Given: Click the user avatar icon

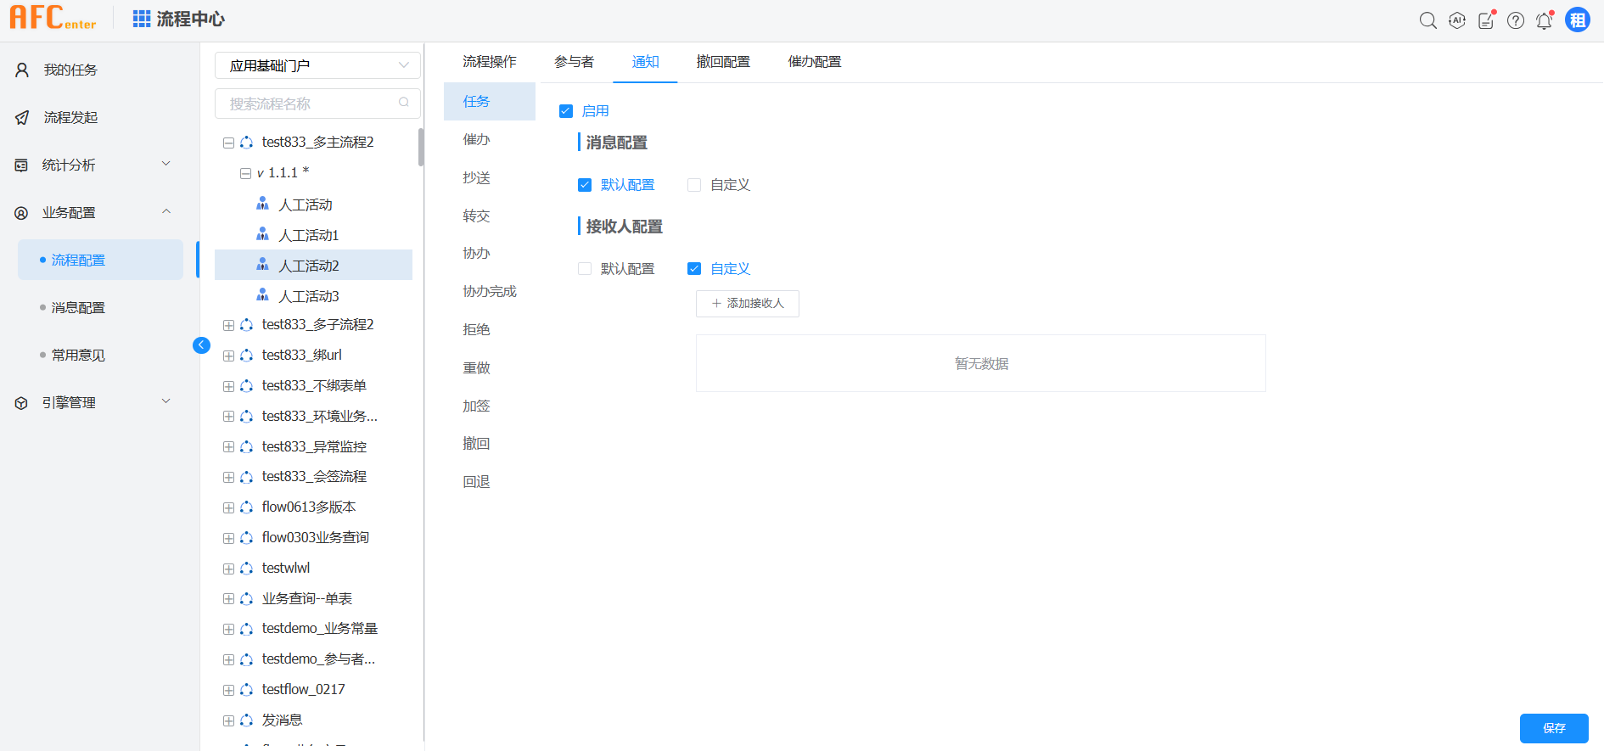Looking at the screenshot, I should tap(1578, 20).
